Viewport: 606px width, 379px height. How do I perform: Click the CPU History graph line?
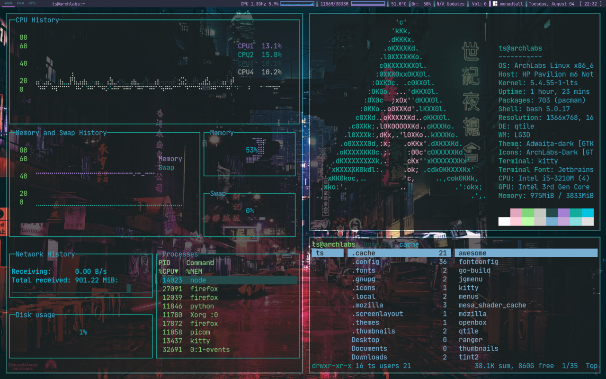click(133, 84)
